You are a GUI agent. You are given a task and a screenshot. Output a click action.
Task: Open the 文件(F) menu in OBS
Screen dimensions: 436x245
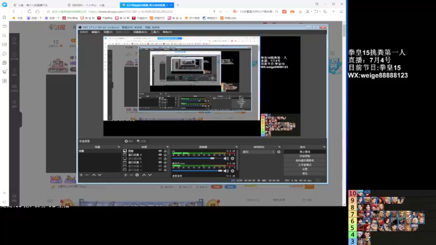(x=83, y=32)
